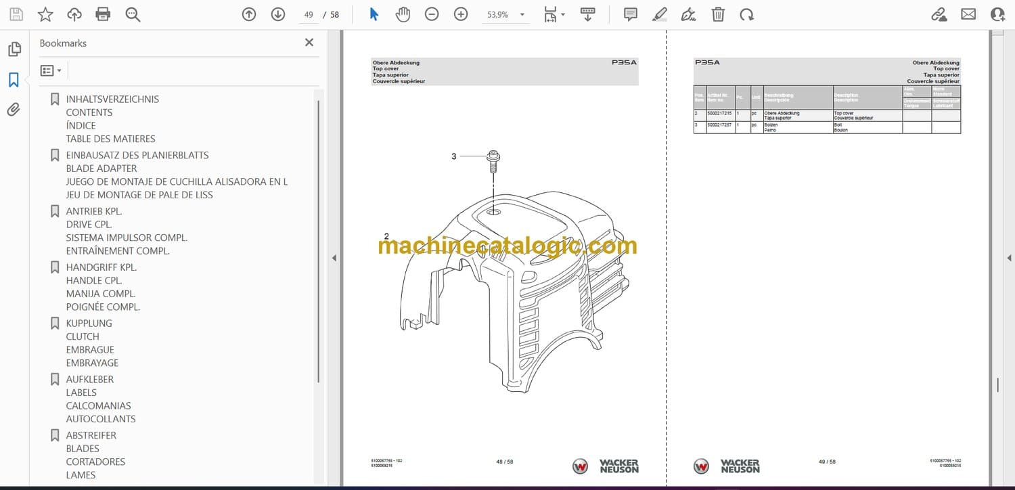Toggle the Bookmarks panel icon in sidebar
1015x490 pixels.
point(14,80)
